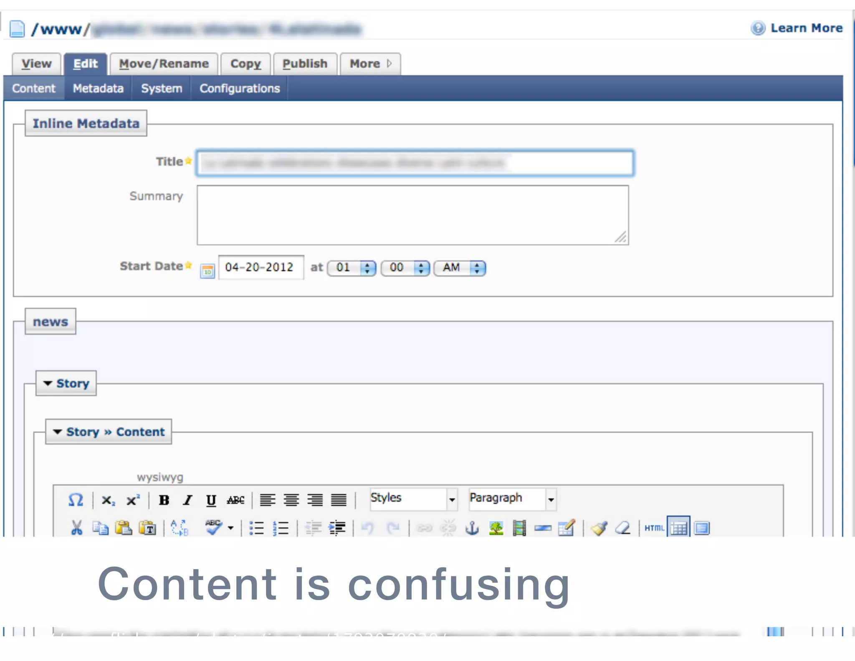Clean up messy code (broom icon)
Screen dimensions: 855x661
click(x=600, y=528)
